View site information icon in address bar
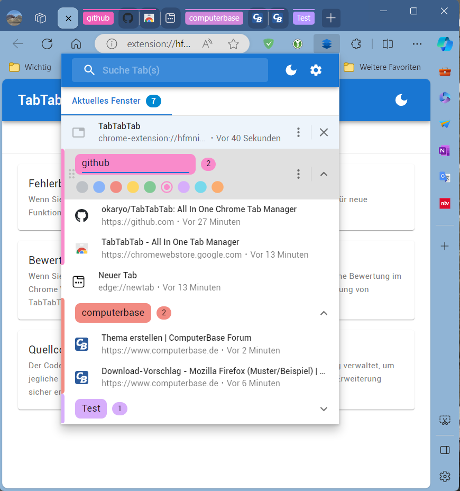This screenshot has width=460, height=491. (112, 44)
